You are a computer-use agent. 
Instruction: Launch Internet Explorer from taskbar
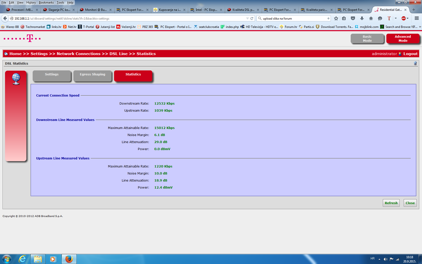coord(22,259)
